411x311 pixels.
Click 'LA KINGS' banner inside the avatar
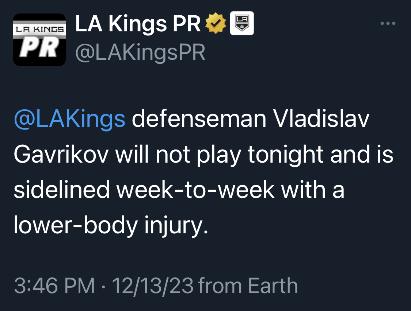pos(39,29)
